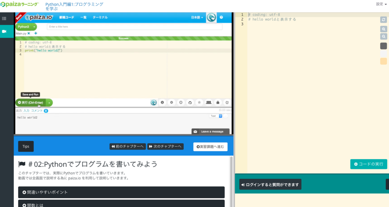
Task: Click 演習課題へ進む button
Action: [x=210, y=146]
